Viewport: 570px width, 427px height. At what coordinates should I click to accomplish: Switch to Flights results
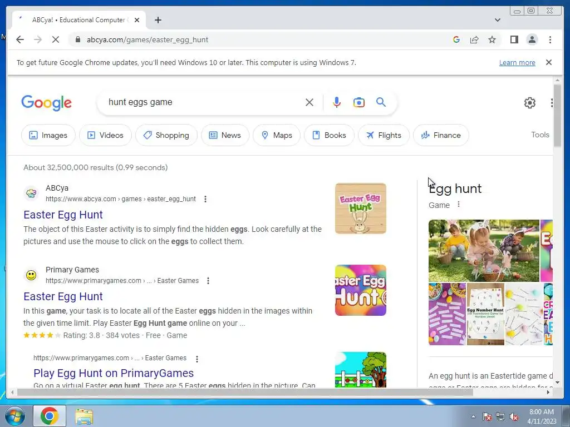(x=384, y=135)
